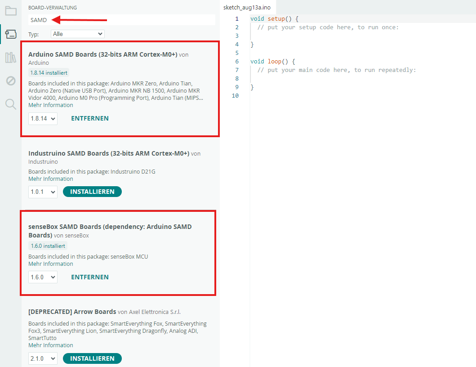
Task: Click ENTFERNEN for Arduino SAMD Boards
Action: tap(90, 119)
